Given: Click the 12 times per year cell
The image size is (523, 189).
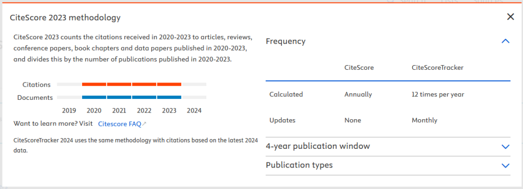Looking at the screenshot, I should (438, 94).
